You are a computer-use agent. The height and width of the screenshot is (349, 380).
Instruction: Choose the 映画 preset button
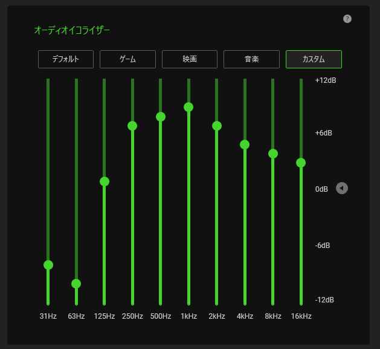tap(190, 59)
